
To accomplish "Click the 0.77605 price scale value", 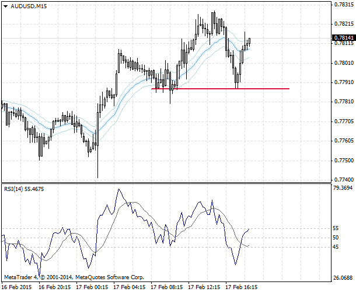I will click(344, 141).
